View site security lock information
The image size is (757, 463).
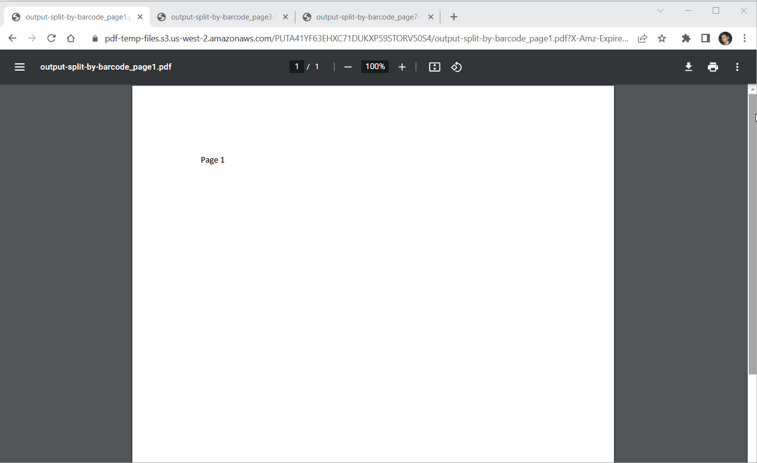pyautogui.click(x=95, y=38)
